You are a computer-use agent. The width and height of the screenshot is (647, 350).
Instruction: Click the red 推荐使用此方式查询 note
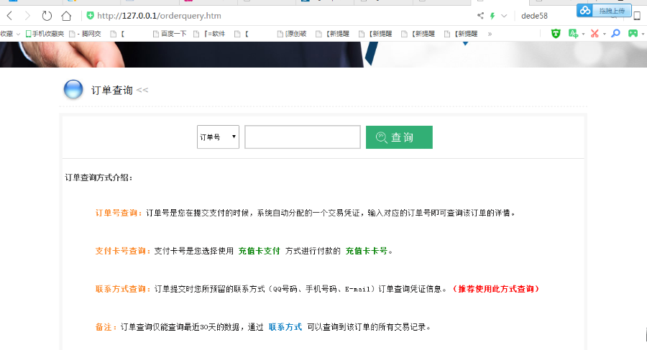click(x=495, y=289)
